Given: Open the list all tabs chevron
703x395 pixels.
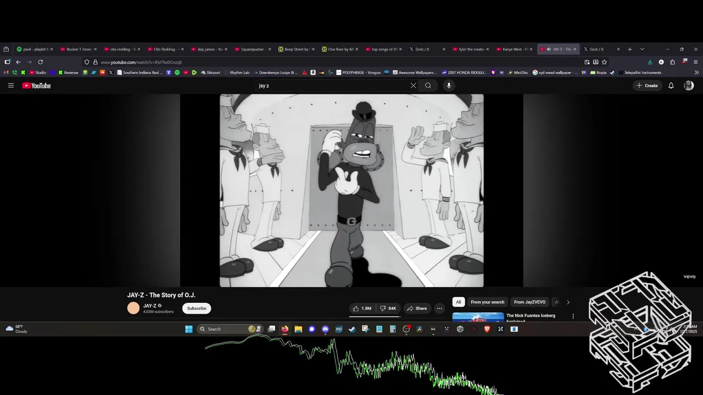Looking at the screenshot, I should click(642, 49).
